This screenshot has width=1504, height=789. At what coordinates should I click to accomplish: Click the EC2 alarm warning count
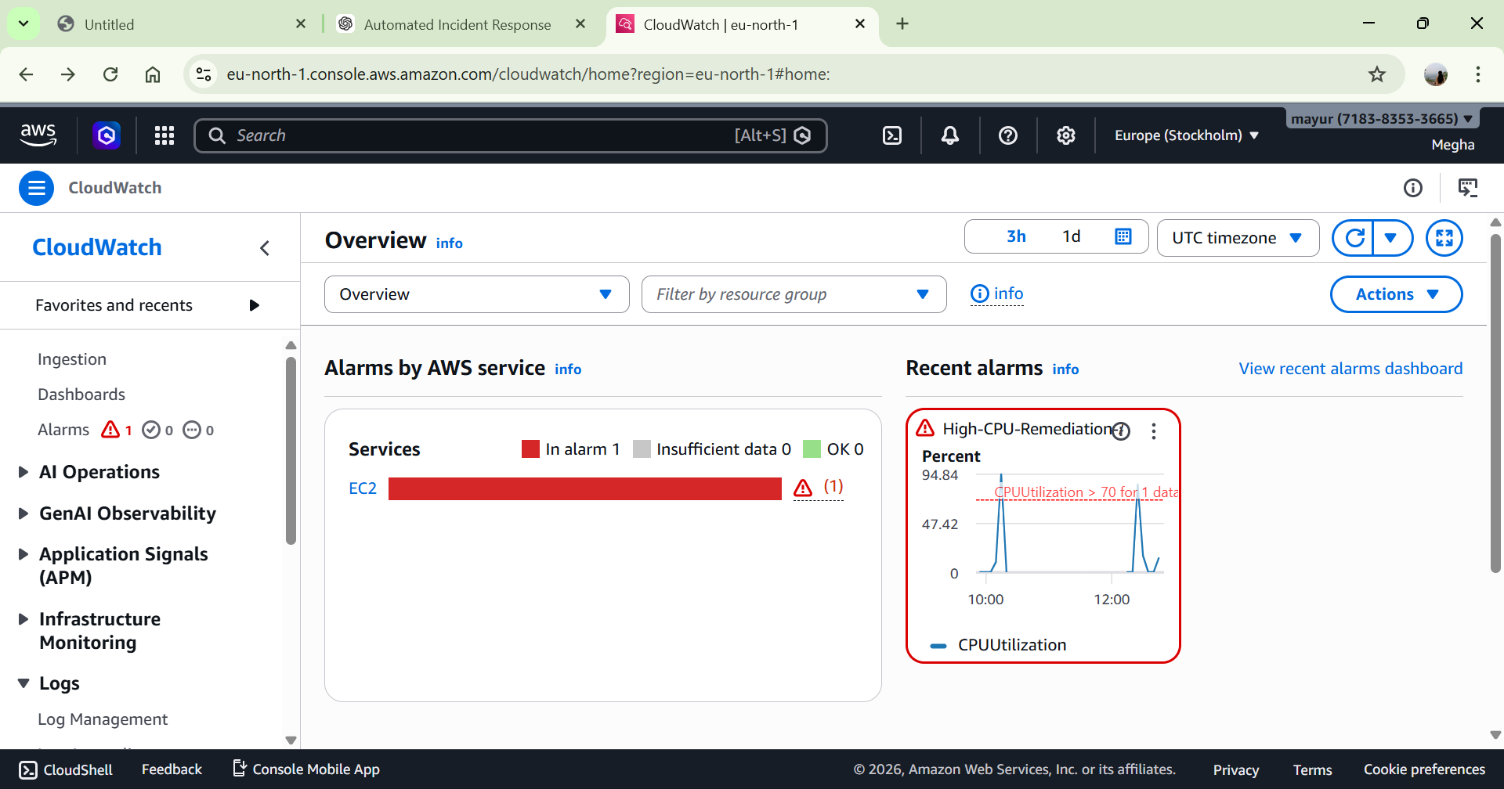[819, 488]
